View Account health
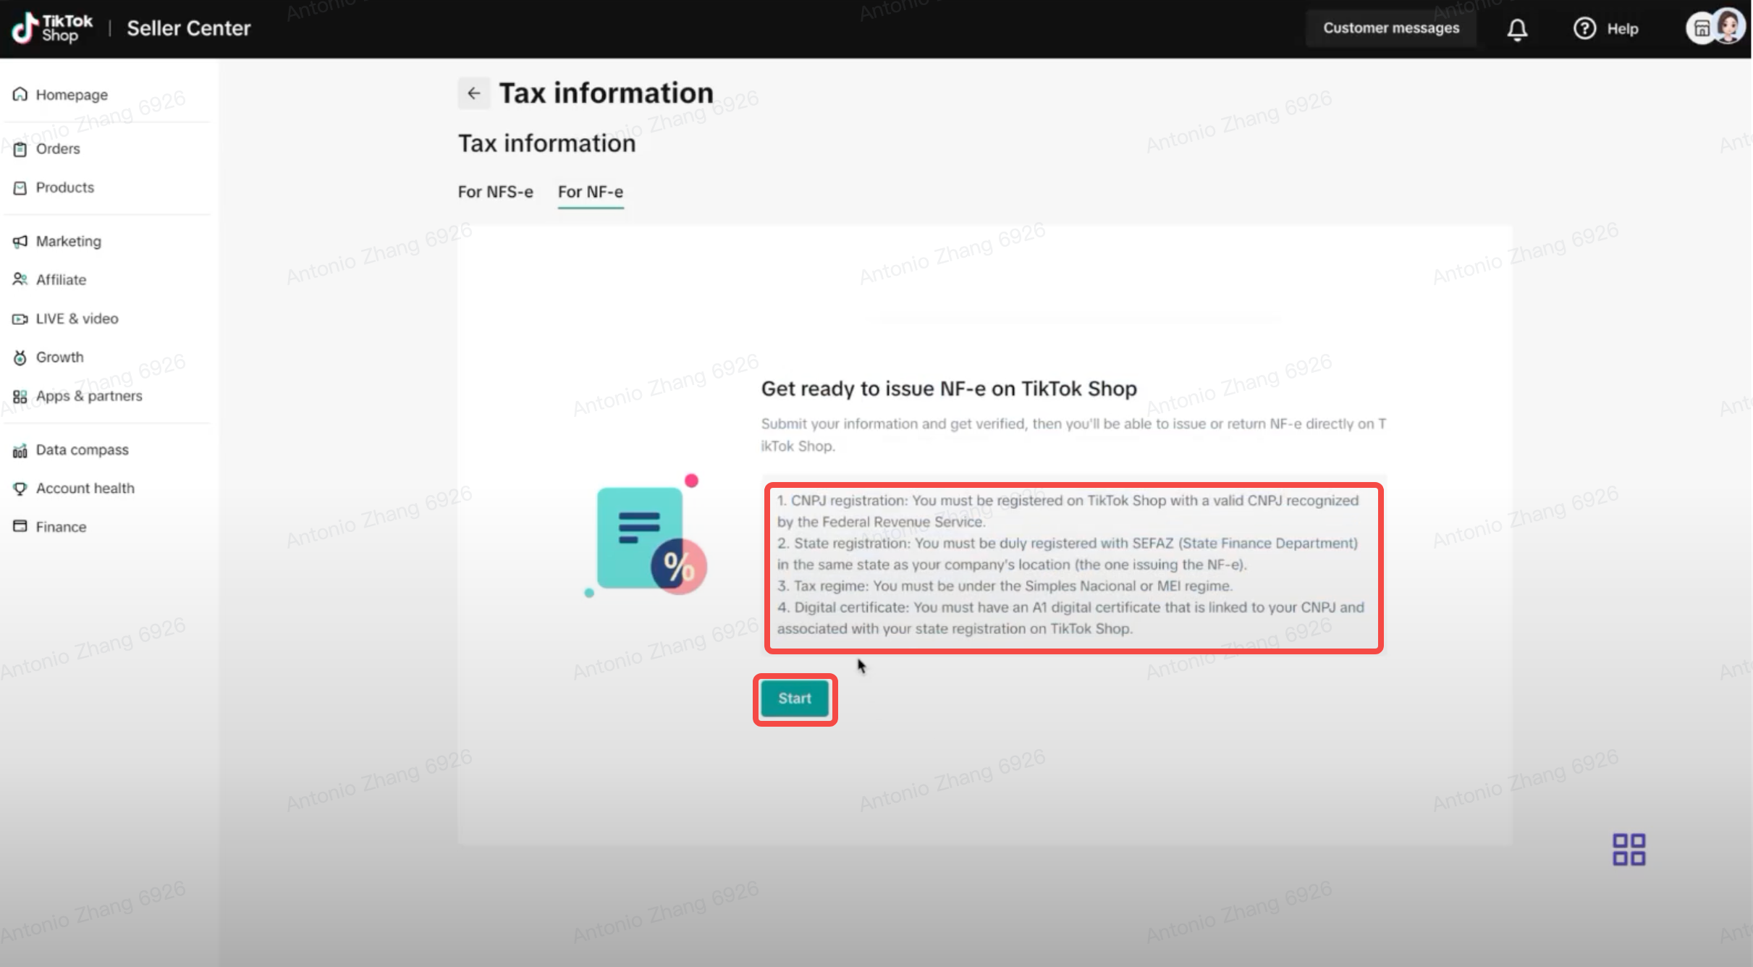Image resolution: width=1753 pixels, height=967 pixels. click(85, 488)
